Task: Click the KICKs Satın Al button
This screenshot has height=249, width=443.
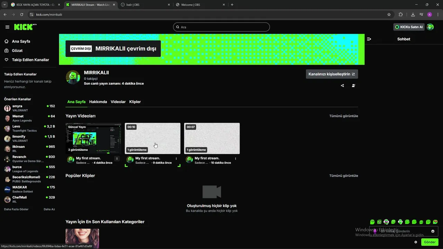Action: pyautogui.click(x=409, y=27)
